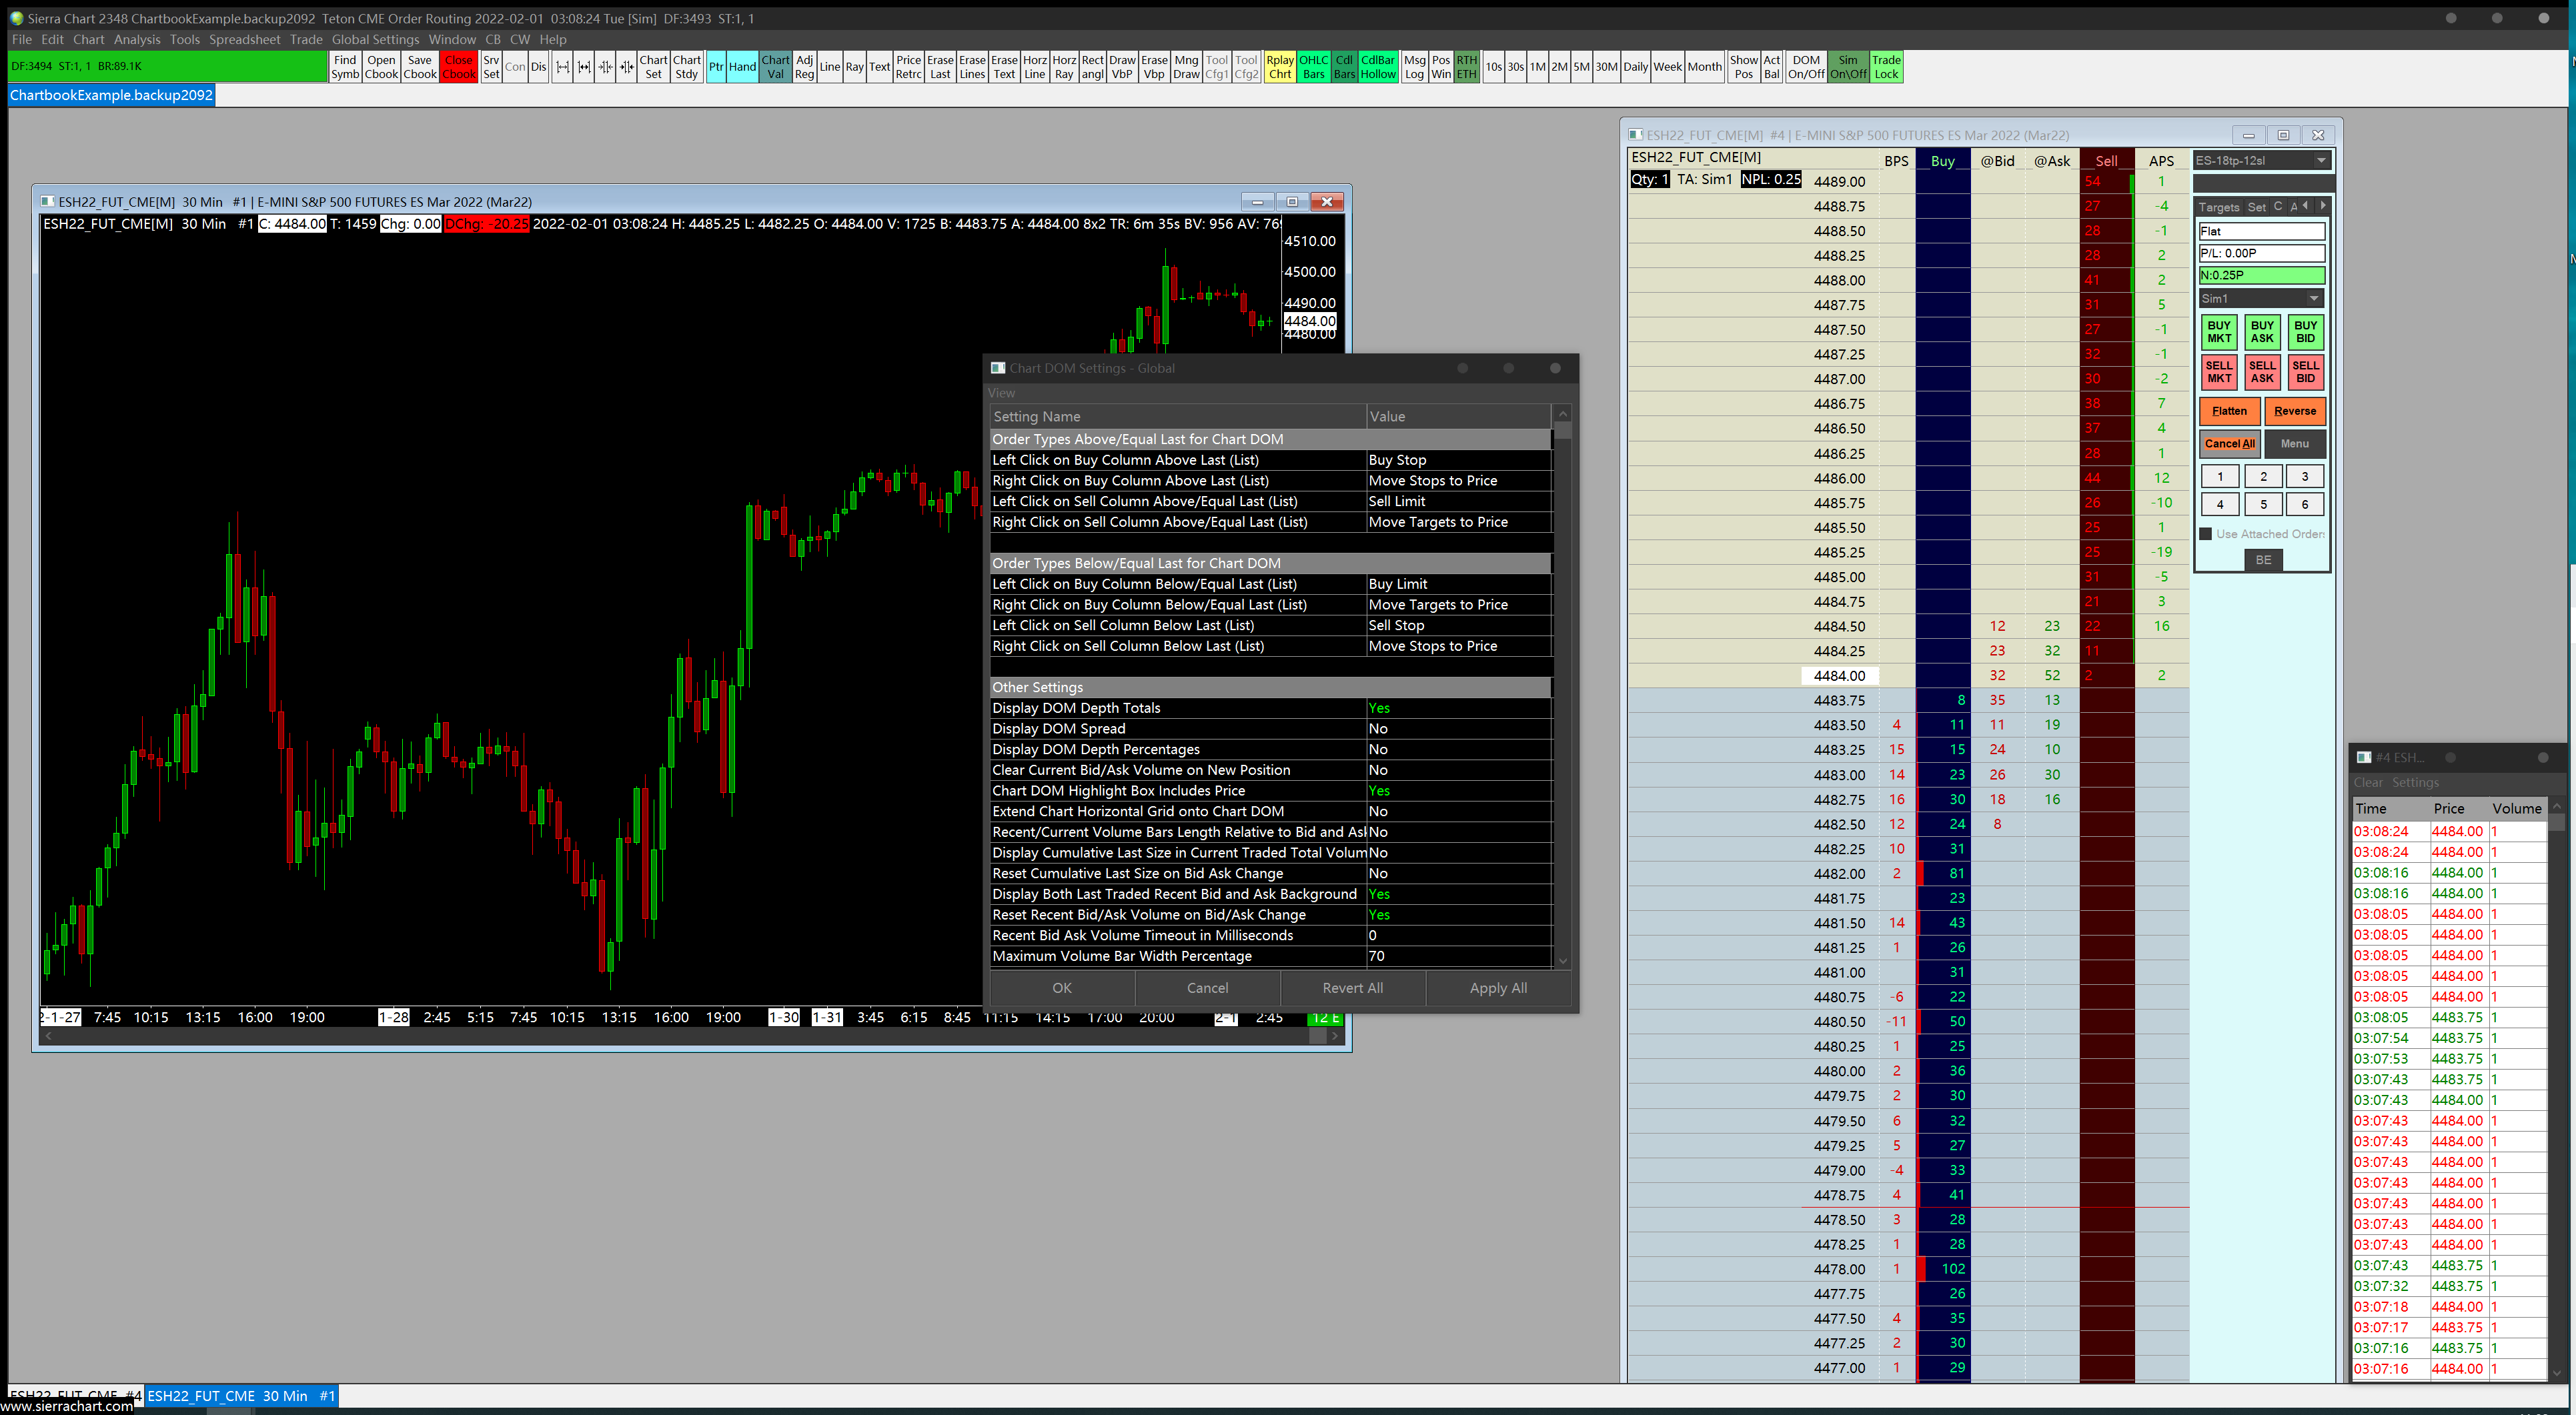
Task: Click the Find Symbol toolbar button
Action: pos(345,67)
